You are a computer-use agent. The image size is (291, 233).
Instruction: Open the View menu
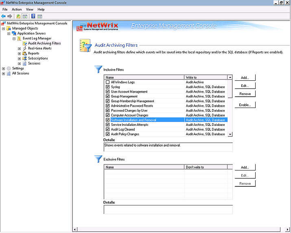click(x=30, y=9)
